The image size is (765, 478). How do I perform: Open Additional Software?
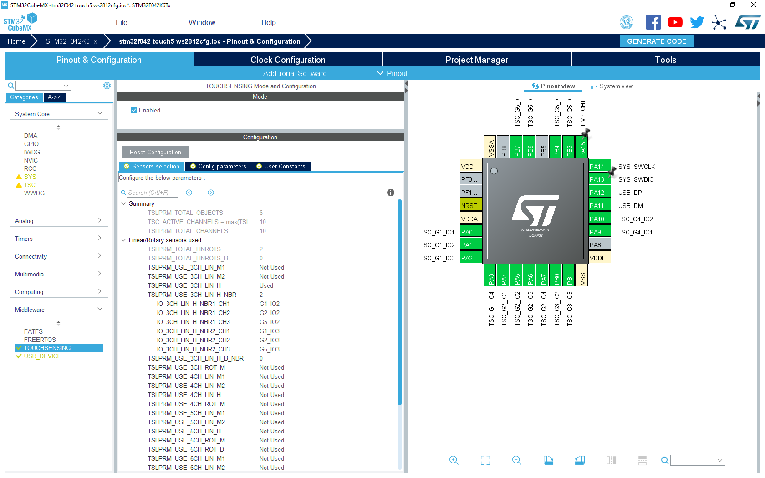click(x=295, y=73)
